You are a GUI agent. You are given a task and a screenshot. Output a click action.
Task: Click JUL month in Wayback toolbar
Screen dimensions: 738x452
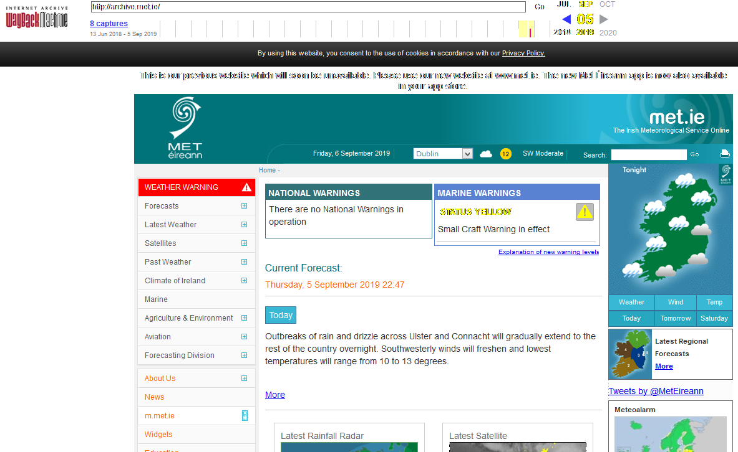[564, 4]
